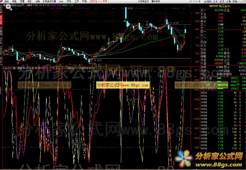Click the 涨跌 value -0.02
Viewport: 246px width, 170px height.
pos(220,53)
